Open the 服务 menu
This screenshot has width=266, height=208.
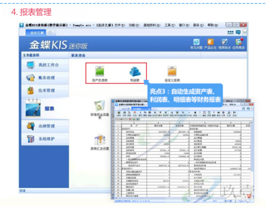coord(198,25)
